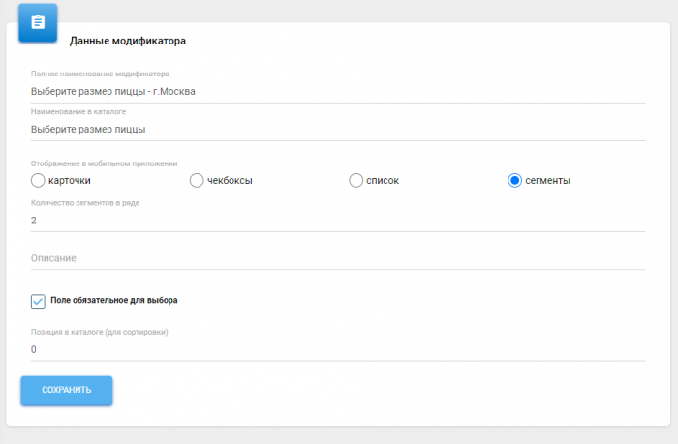
Task: Click the segments per row field showing 2
Action: tap(337, 221)
